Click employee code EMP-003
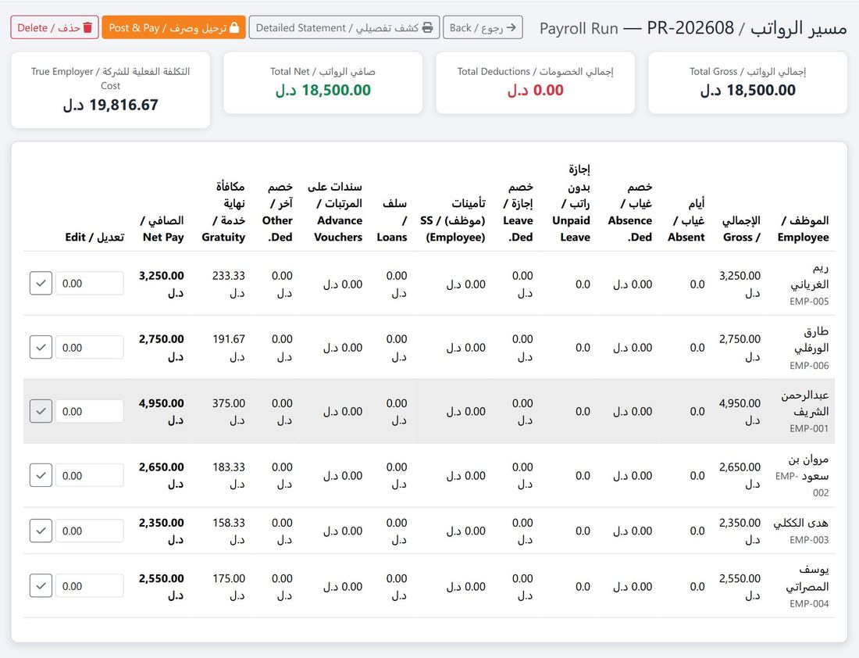 (x=809, y=539)
